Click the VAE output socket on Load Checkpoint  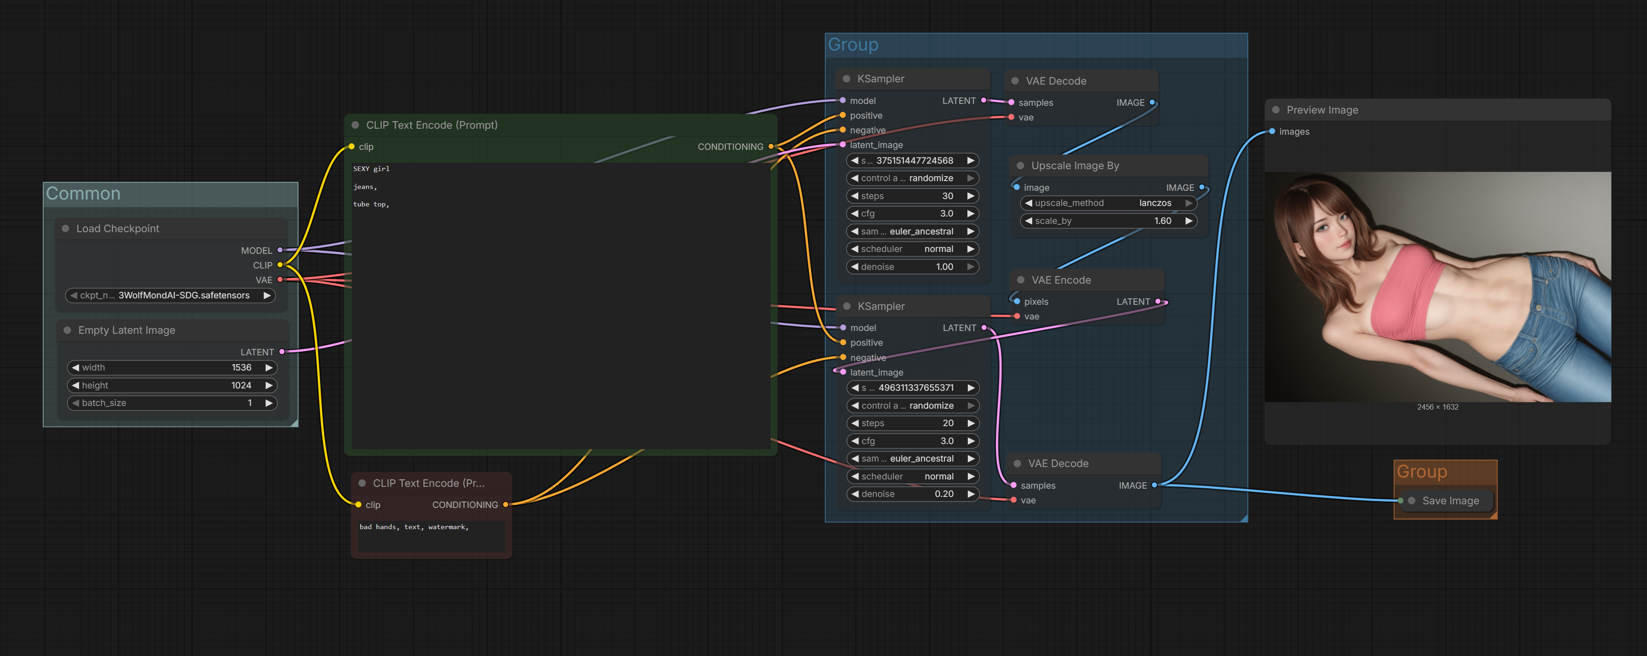click(x=280, y=280)
